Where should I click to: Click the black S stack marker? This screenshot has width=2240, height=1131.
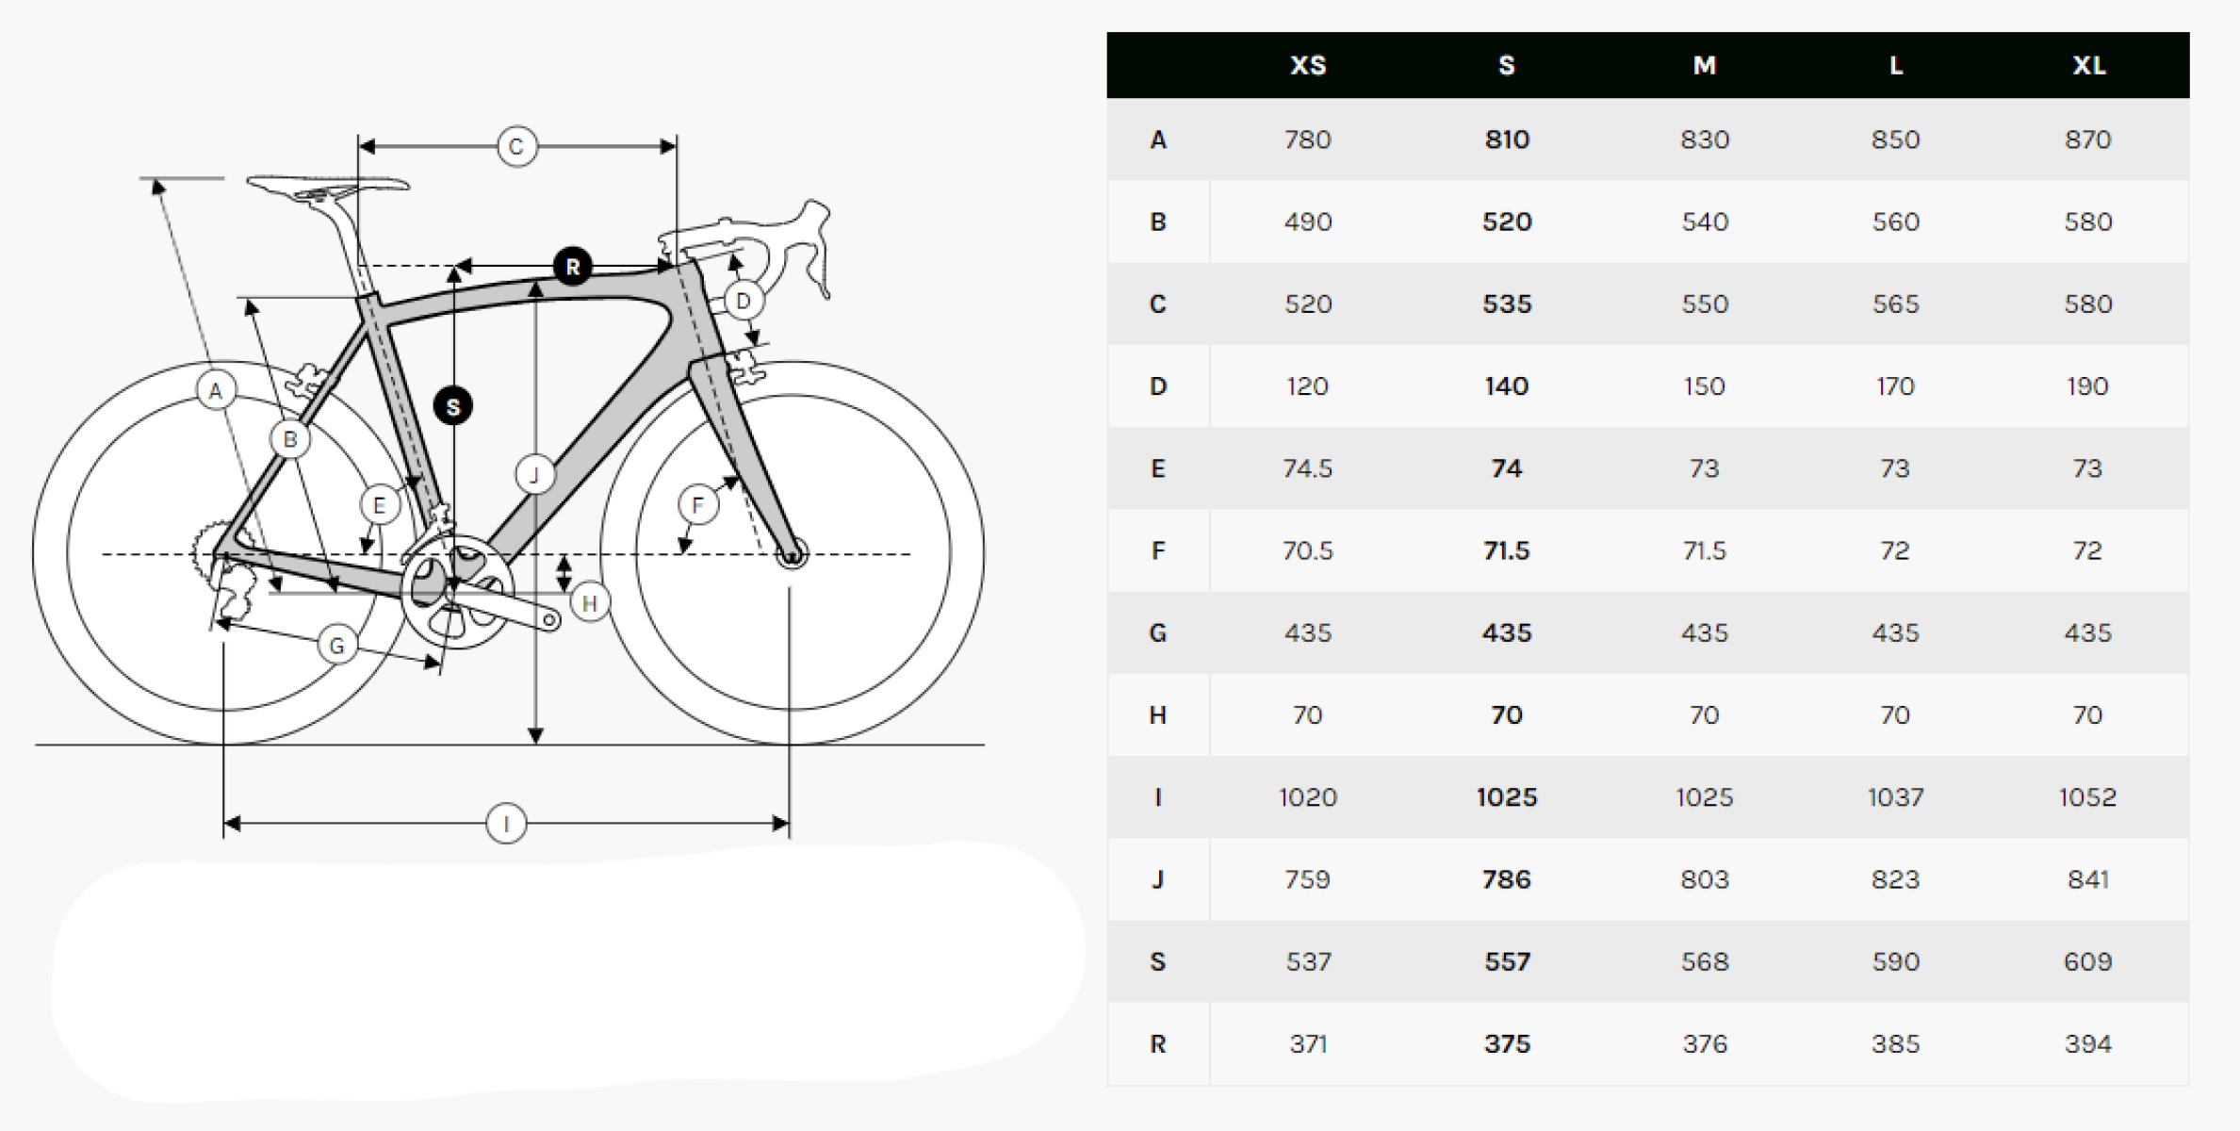453,406
